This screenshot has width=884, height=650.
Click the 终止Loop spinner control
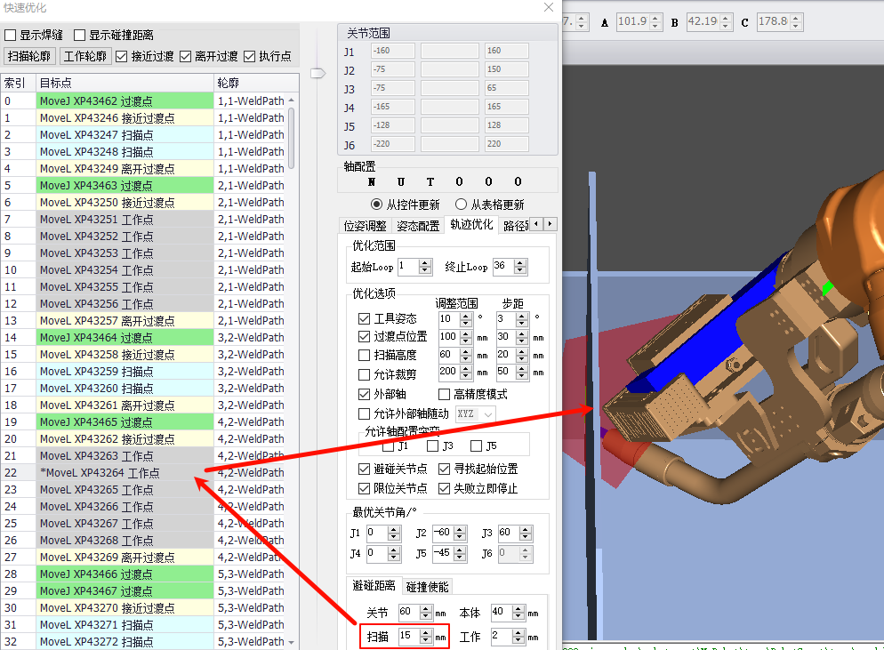(520, 267)
